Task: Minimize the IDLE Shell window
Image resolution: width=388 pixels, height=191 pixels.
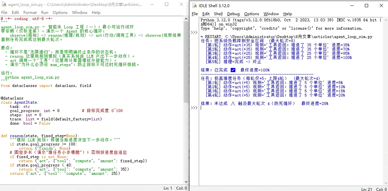Action: 352,6
